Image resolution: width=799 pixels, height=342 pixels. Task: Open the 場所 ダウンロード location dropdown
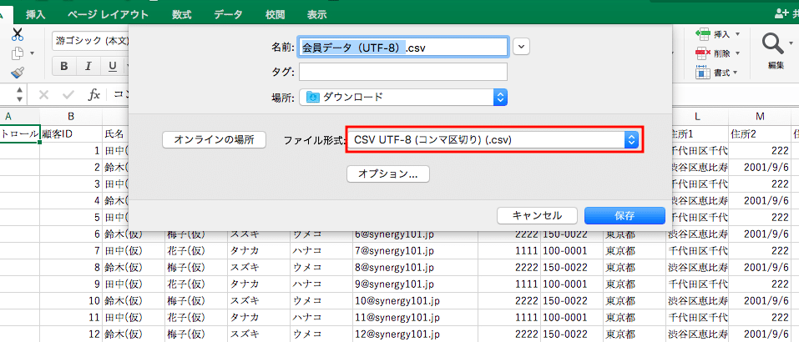pos(403,97)
